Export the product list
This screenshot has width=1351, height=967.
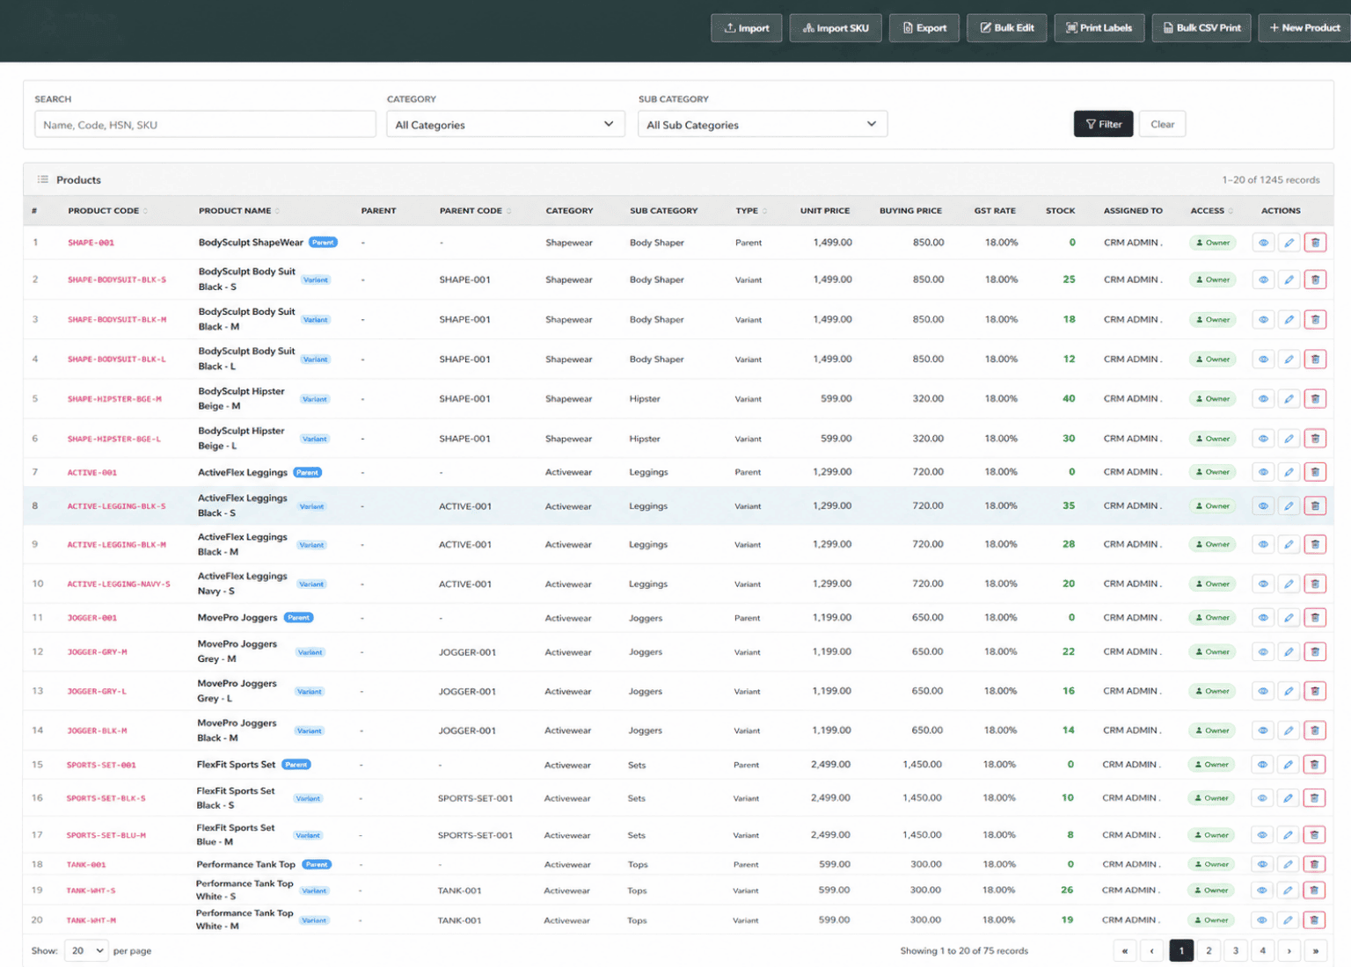click(x=924, y=28)
